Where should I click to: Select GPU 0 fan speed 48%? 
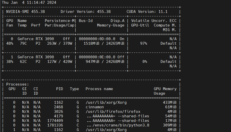tap(10, 43)
